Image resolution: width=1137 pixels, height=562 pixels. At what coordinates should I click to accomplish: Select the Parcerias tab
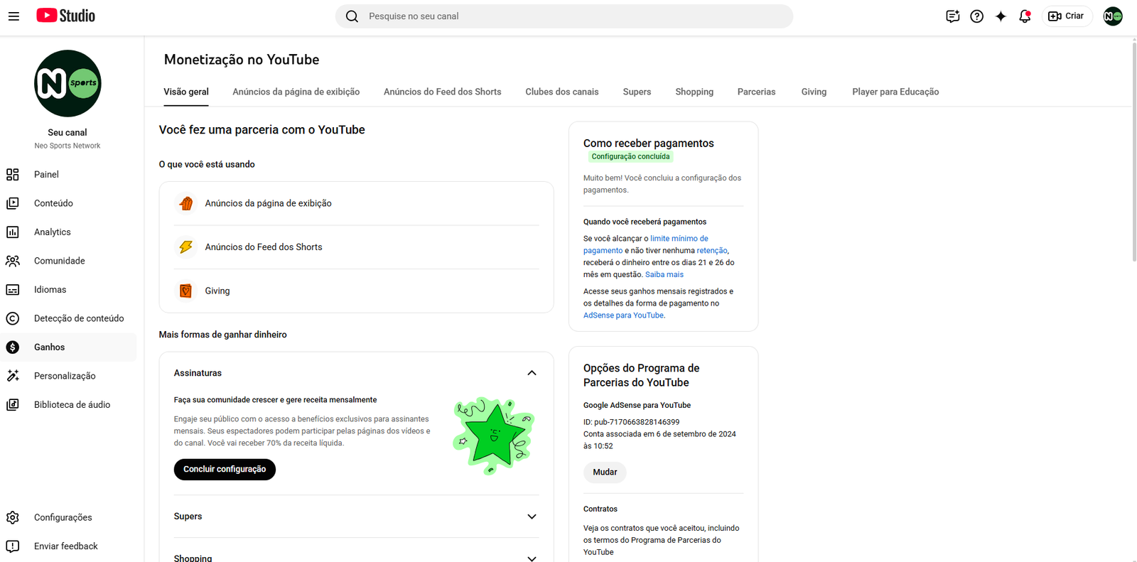coord(756,92)
